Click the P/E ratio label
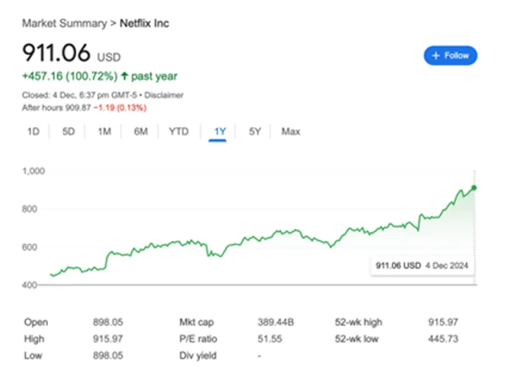Viewport: 510px width, 370px height. click(x=198, y=339)
